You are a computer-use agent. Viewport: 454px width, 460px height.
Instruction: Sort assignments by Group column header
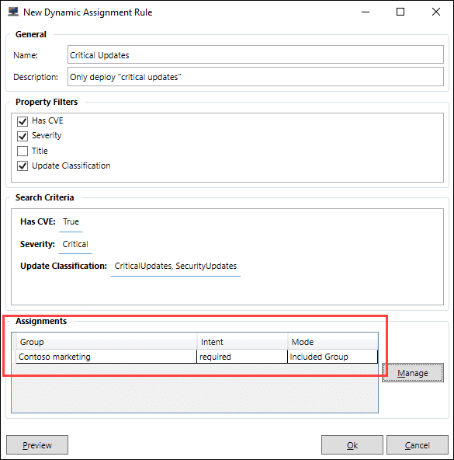coord(106,342)
